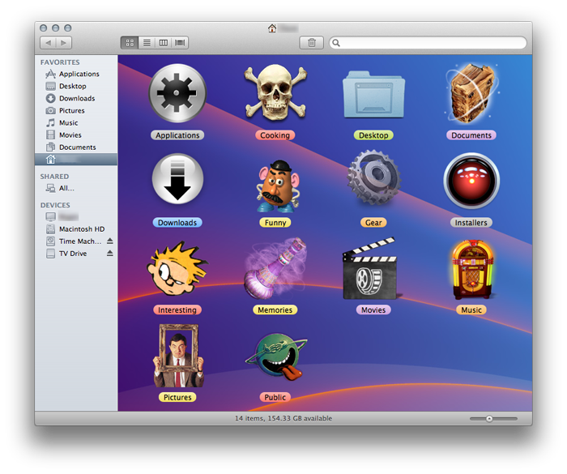Eject the Time Machine drive
Screen dimensions: 567x474
[110, 241]
